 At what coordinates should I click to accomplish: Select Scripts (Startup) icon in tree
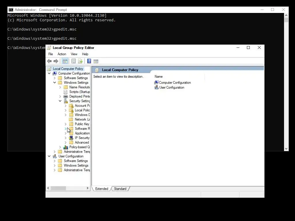coord(65,92)
